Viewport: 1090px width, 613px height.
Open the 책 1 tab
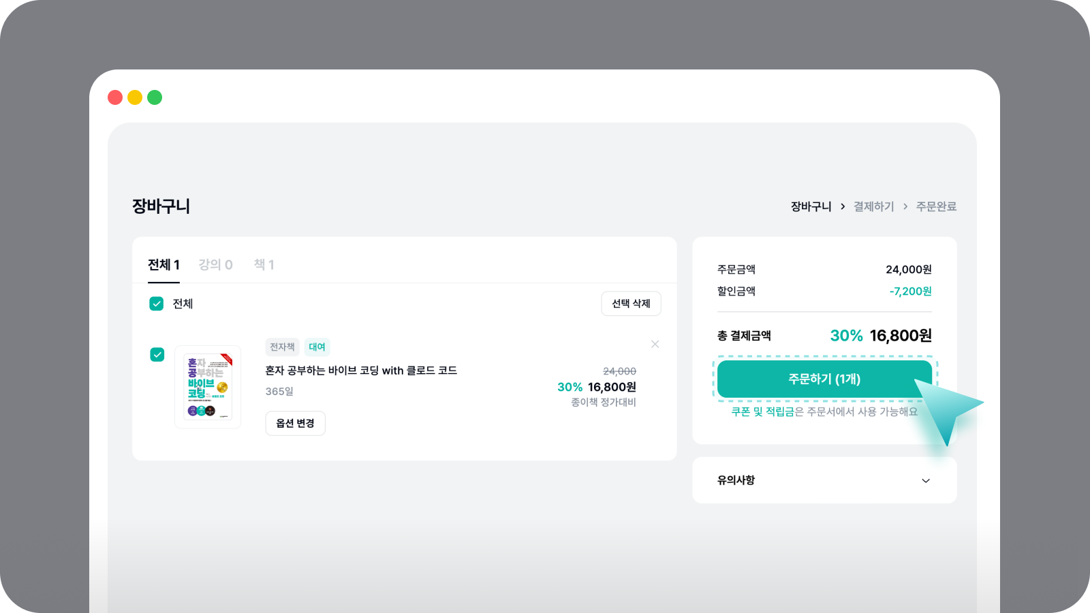[264, 265]
